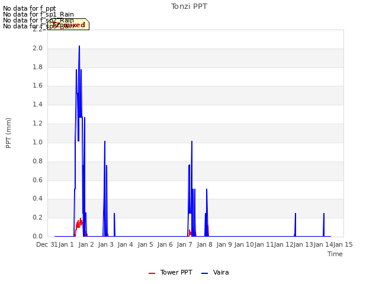Click the Tower PPT legend entry
This screenshot has width=379, height=284.
171,272
